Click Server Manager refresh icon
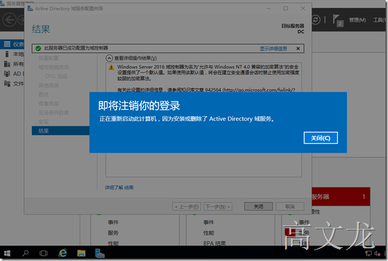Image resolution: width=388 pixels, height=261 pixels. click(x=316, y=20)
